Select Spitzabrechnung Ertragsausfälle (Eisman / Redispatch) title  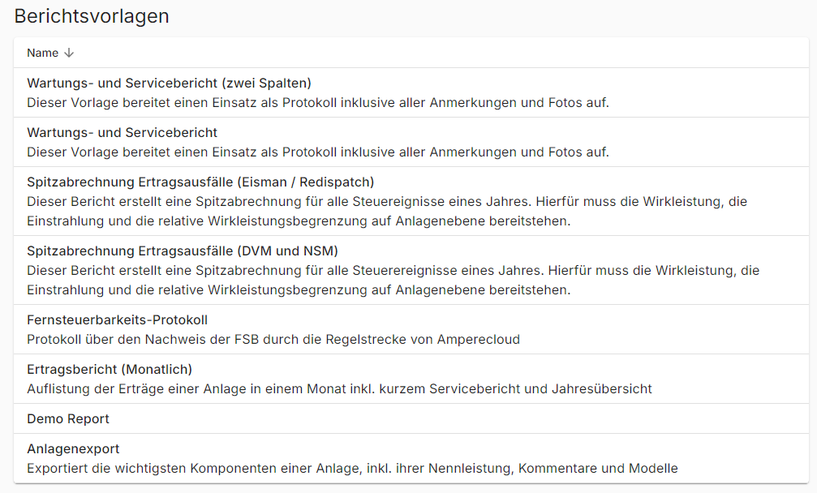point(200,182)
